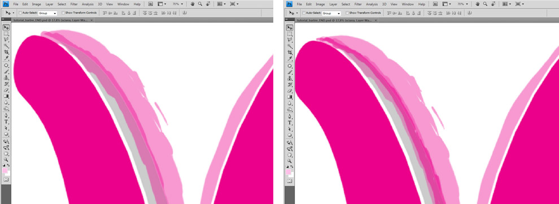The height and width of the screenshot is (204, 559).
Task: Select Gradient tool in left screenshot toolbox
Action: [6, 96]
